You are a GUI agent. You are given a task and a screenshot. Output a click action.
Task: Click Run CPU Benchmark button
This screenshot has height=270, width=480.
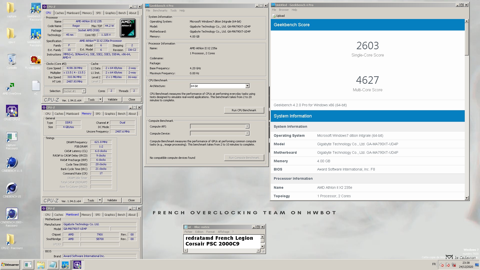(x=244, y=110)
